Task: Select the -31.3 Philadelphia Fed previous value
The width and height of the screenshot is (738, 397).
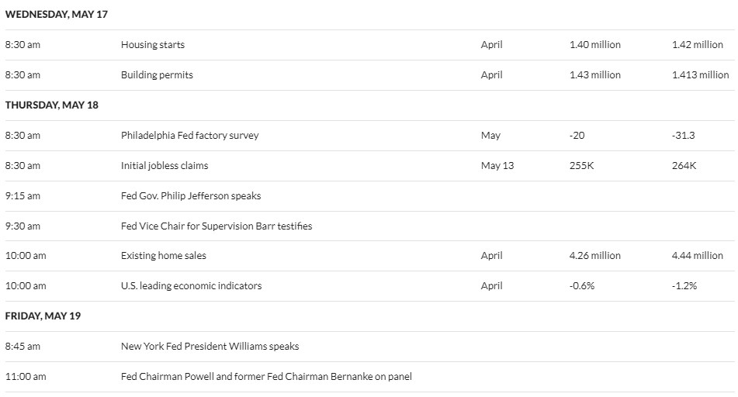Action: tap(684, 136)
